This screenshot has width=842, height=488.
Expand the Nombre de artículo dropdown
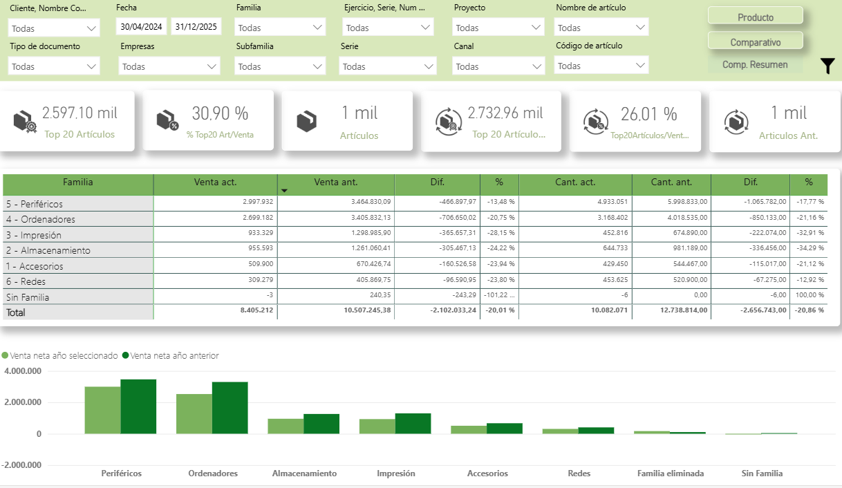point(601,28)
